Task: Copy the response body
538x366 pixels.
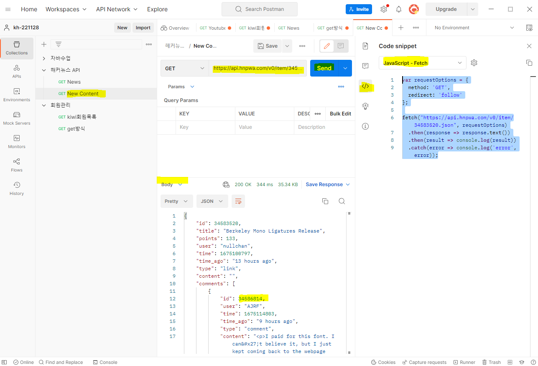Action: [x=325, y=201]
